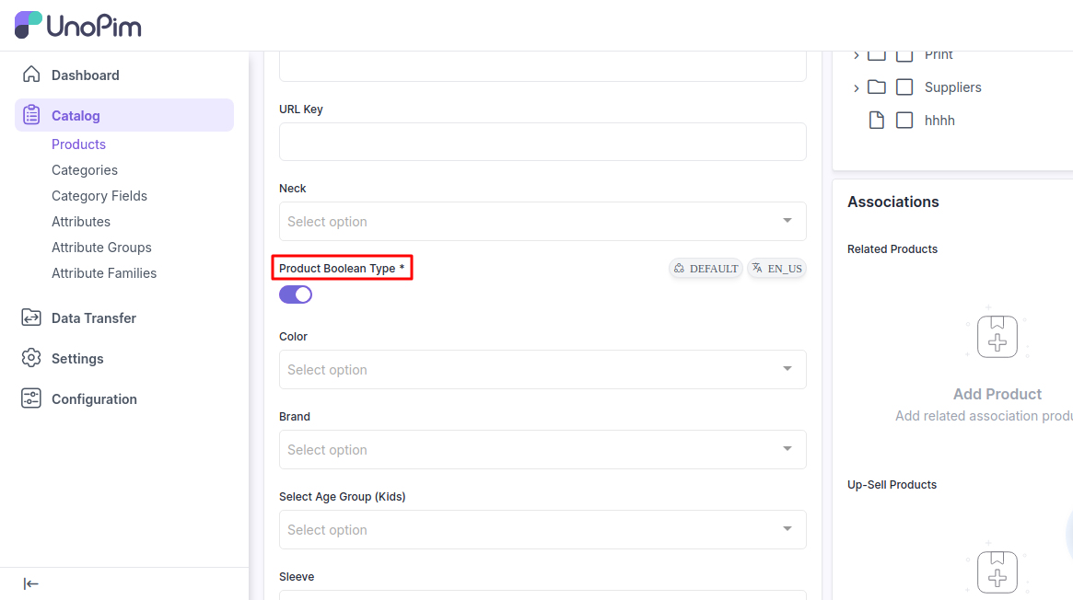Expand the Suppliers category tree
The image size is (1073, 600).
click(857, 88)
